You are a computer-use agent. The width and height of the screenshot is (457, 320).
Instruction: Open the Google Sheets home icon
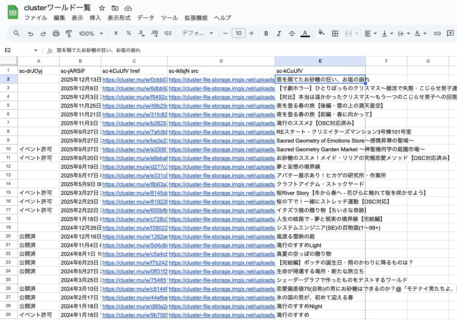tap(13, 13)
